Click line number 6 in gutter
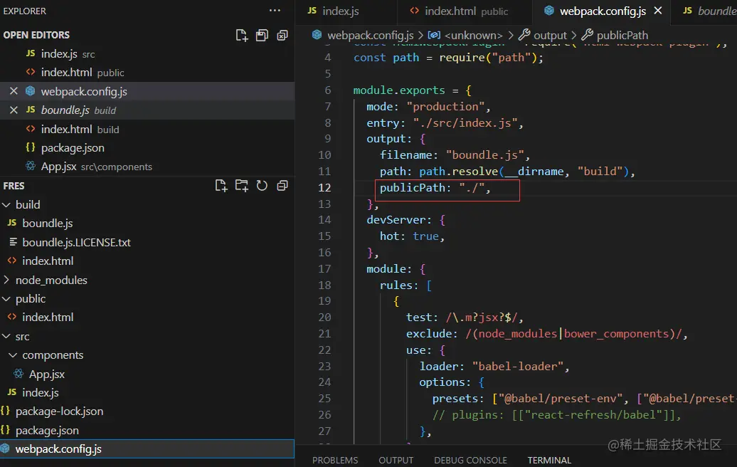The width and height of the screenshot is (737, 467). pyautogui.click(x=328, y=90)
